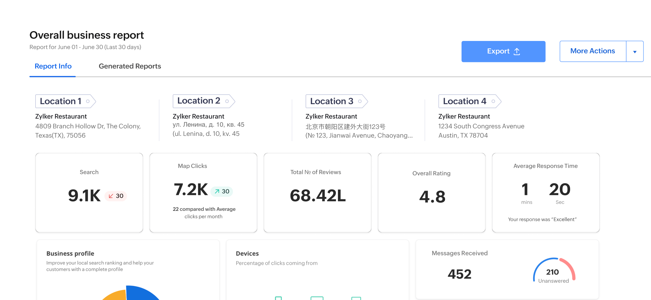
Task: Click the Location 2 tag icon
Action: click(x=227, y=101)
